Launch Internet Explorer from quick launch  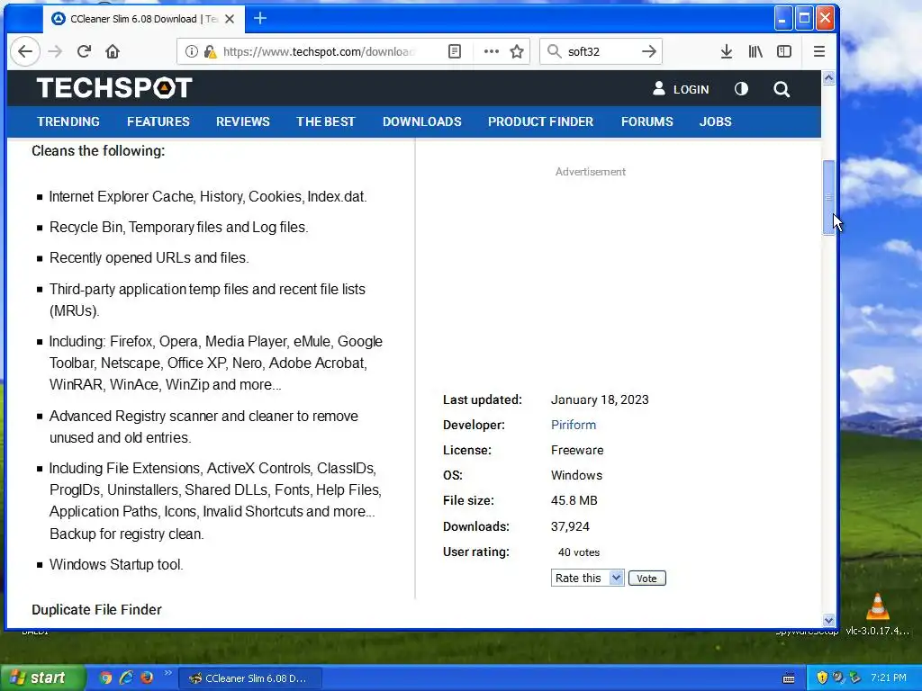click(x=126, y=678)
